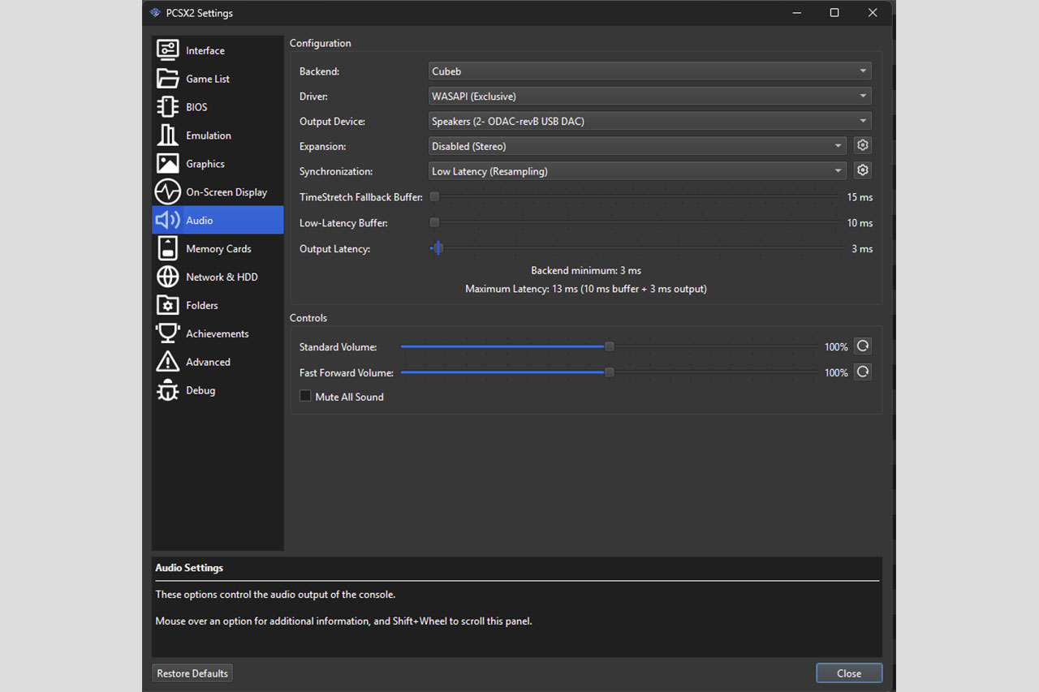Click the TimeStretch Fallback Buffer slider handle
This screenshot has height=692, width=1039.
tap(434, 197)
